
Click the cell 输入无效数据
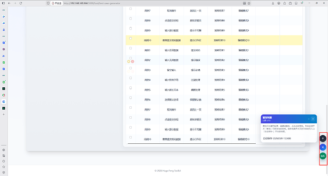[x=172, y=60]
